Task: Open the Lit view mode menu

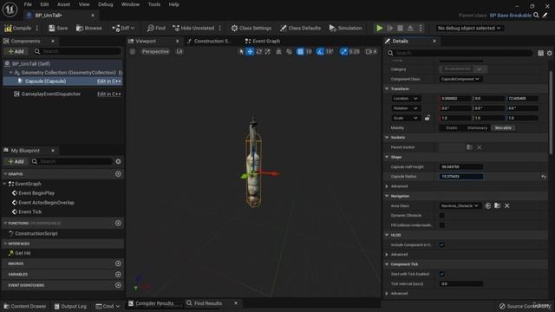Action: (180, 52)
